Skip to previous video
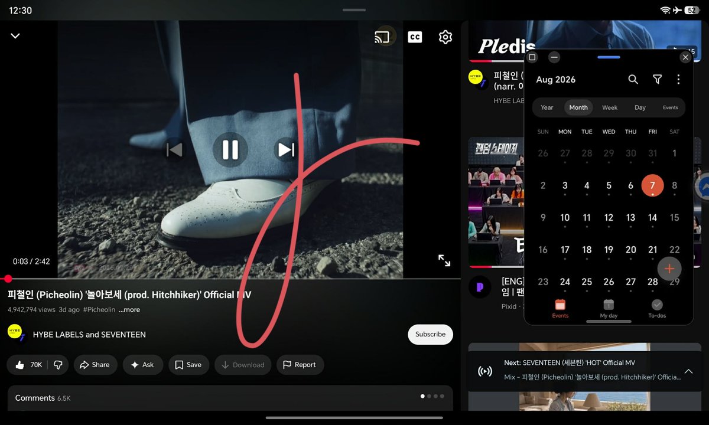 pyautogui.click(x=174, y=150)
